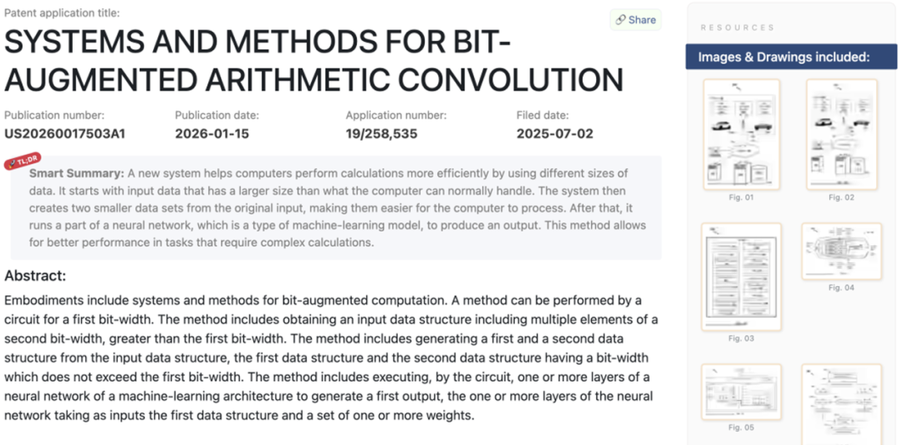Open the Fig. 02 drawing thumbnail
The width and height of the screenshot is (903, 445).
coord(842,134)
